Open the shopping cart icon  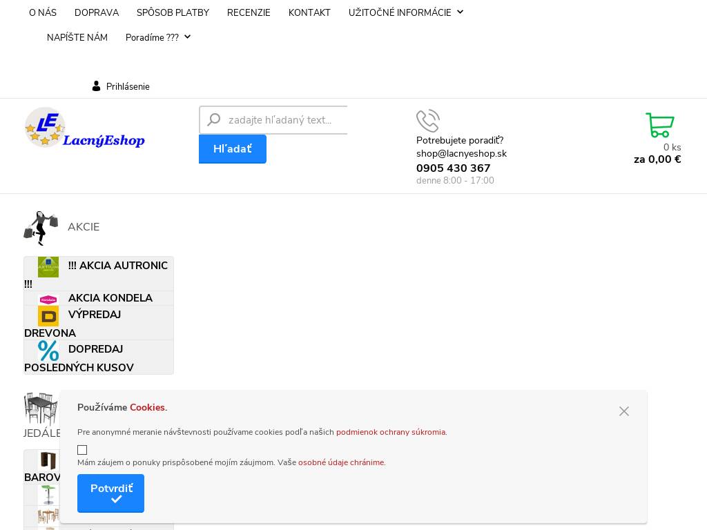(659, 125)
